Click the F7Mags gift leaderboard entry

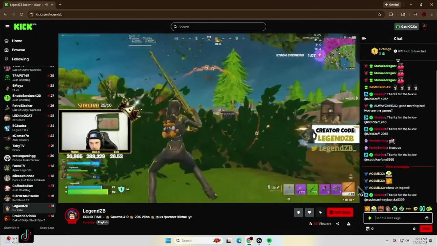(x=382, y=51)
